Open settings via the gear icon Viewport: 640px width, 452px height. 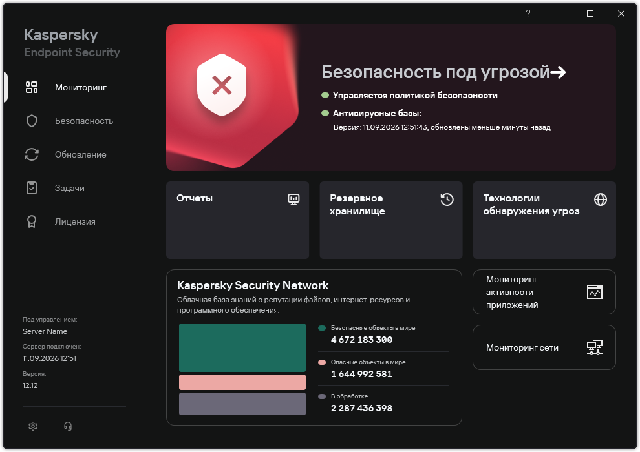(x=33, y=426)
